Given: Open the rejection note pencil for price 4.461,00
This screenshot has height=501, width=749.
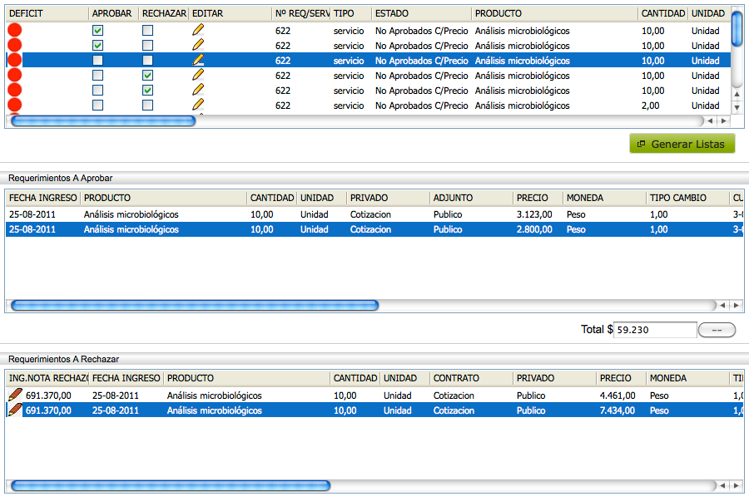Looking at the screenshot, I should (15, 395).
